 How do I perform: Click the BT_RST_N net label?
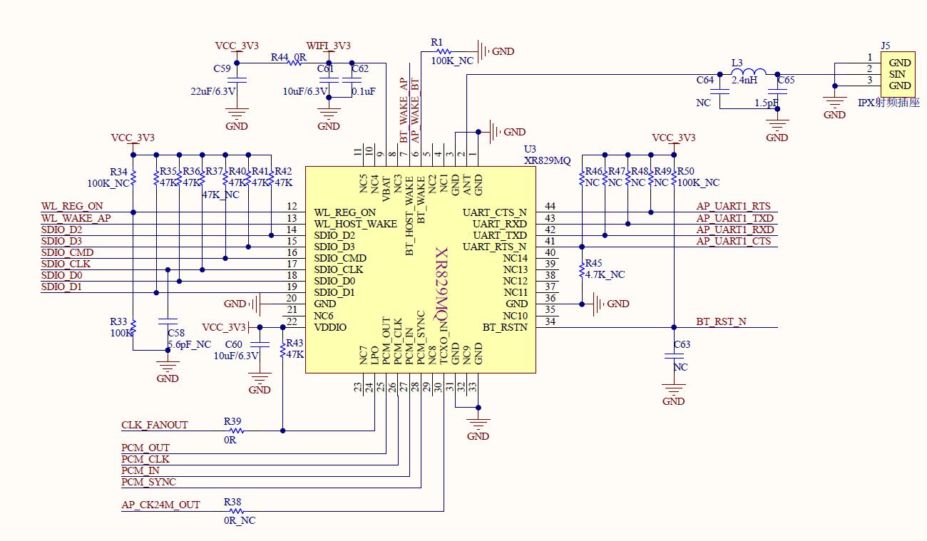[722, 321]
